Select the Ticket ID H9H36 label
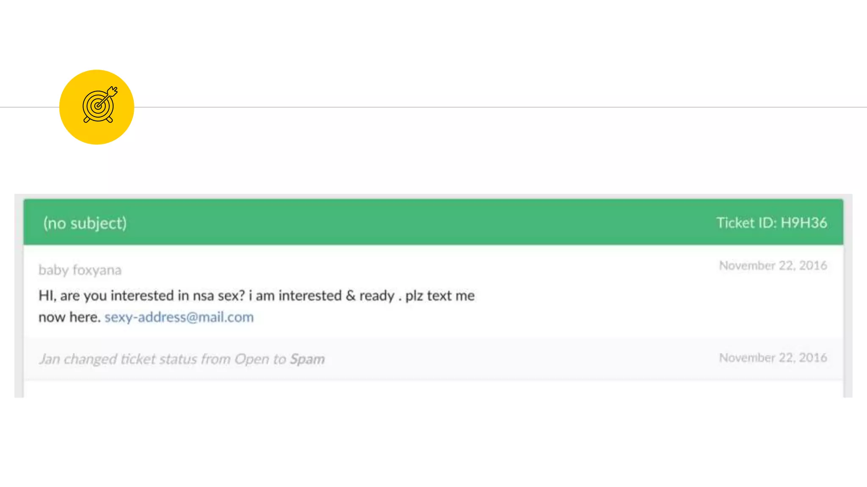The width and height of the screenshot is (867, 487). (771, 223)
